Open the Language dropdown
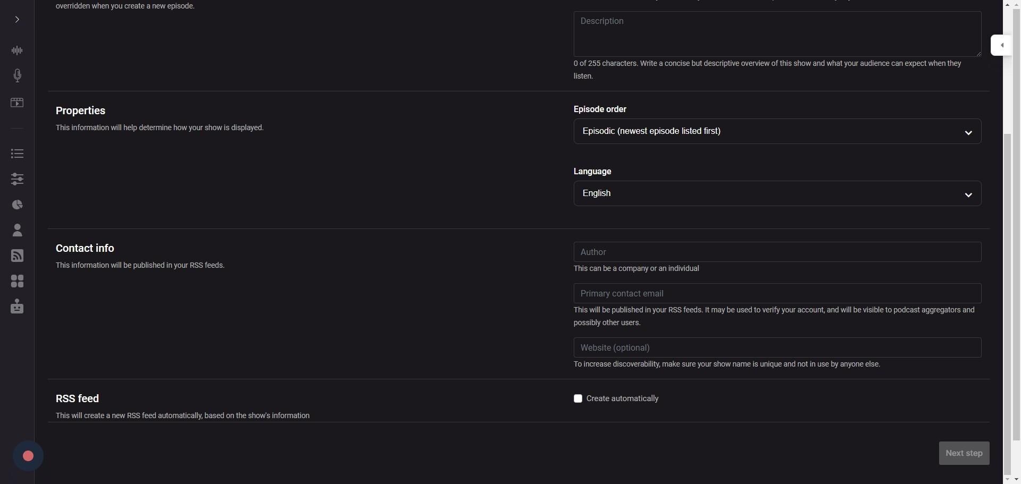 click(777, 193)
